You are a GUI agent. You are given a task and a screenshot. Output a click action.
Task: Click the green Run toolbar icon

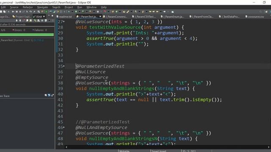[x=76, y=11]
